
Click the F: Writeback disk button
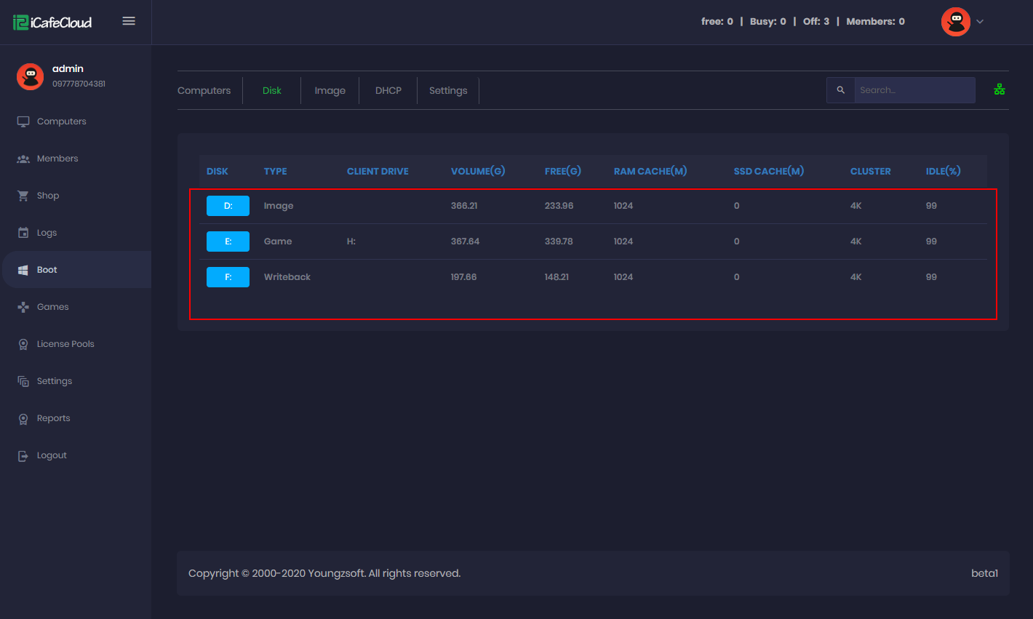coord(228,277)
